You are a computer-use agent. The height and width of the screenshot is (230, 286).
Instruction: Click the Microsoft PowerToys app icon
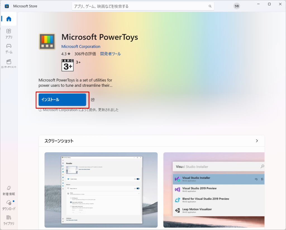coord(47,41)
